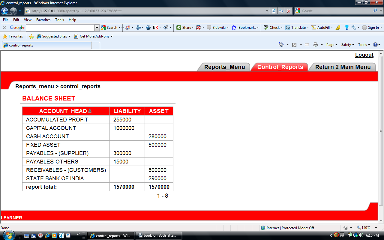Click the Windows Start orb
This screenshot has width=384, height=240.
(x=8, y=235)
